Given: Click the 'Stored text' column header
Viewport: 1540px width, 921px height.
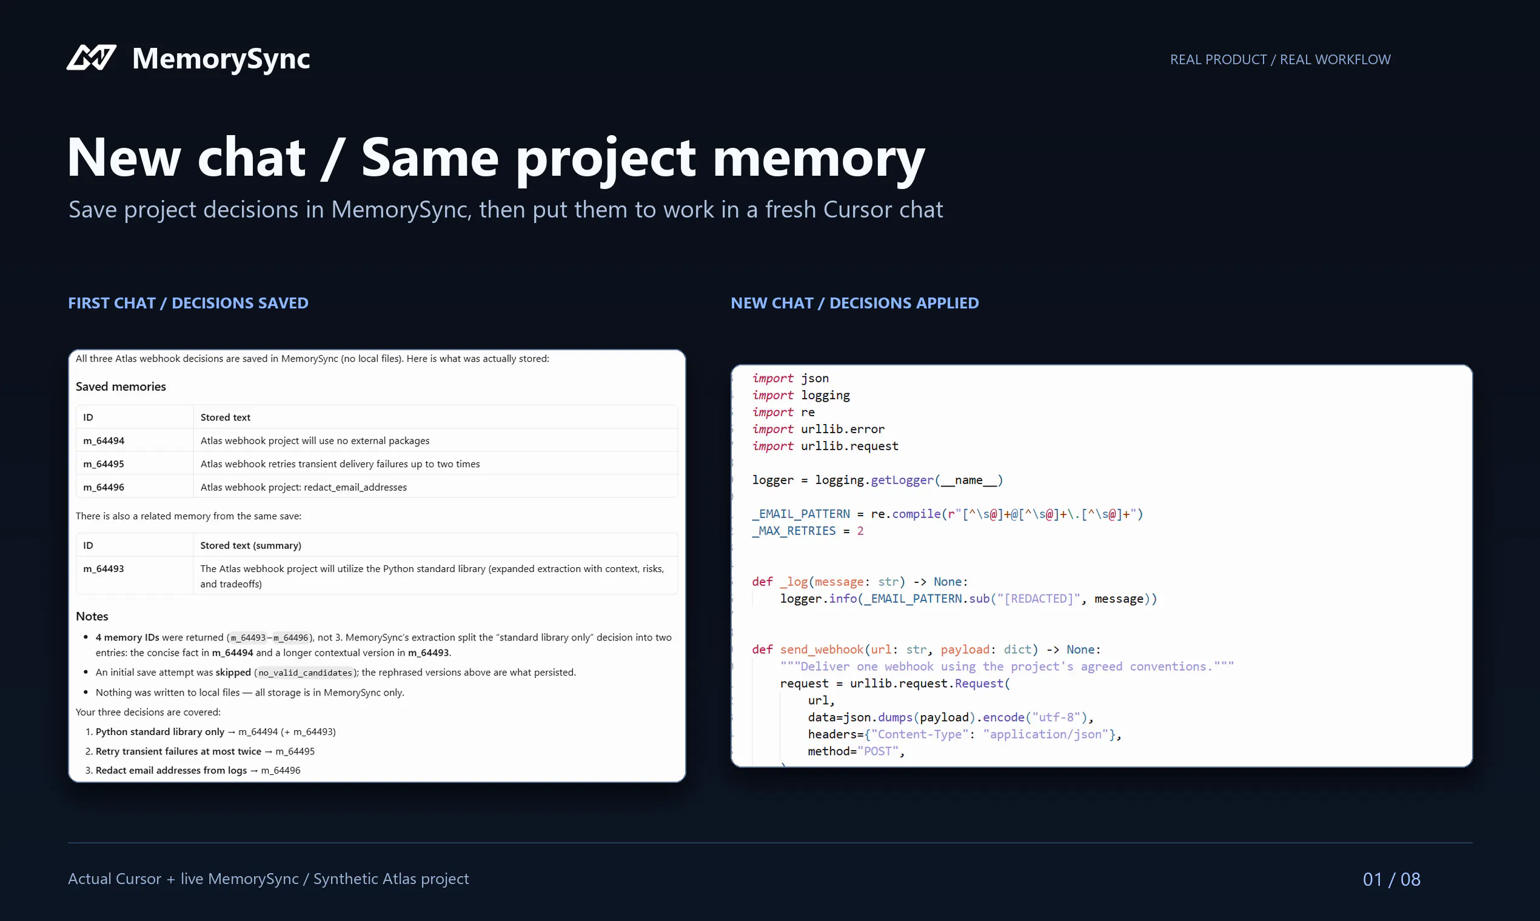Looking at the screenshot, I should tap(226, 417).
